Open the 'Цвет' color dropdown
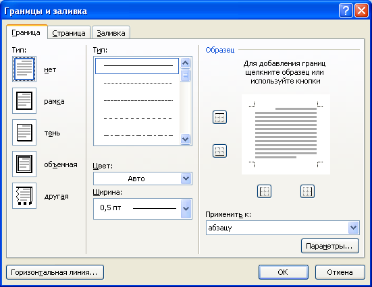Image resolution: width=372 pixels, height=287 pixels. pyautogui.click(x=142, y=179)
